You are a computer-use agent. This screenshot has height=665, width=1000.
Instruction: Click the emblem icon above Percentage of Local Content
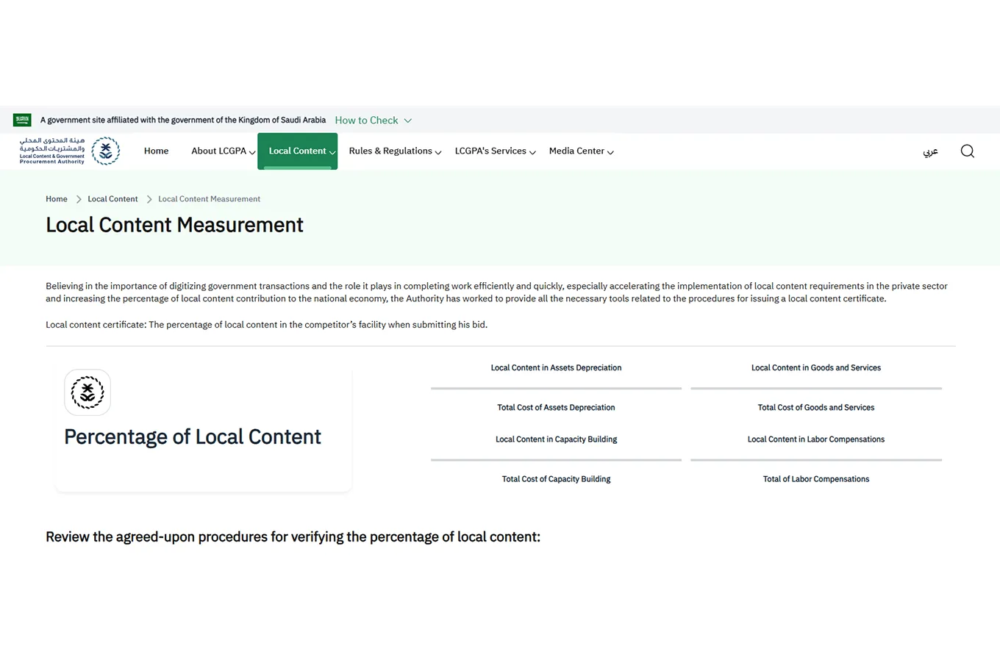(87, 392)
